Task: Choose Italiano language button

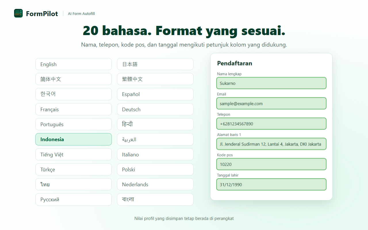Action: (x=155, y=154)
